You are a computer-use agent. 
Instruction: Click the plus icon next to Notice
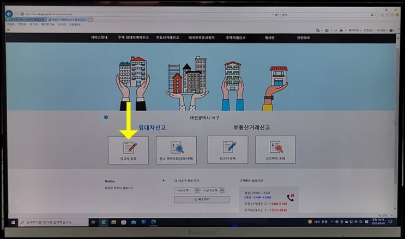point(164,181)
